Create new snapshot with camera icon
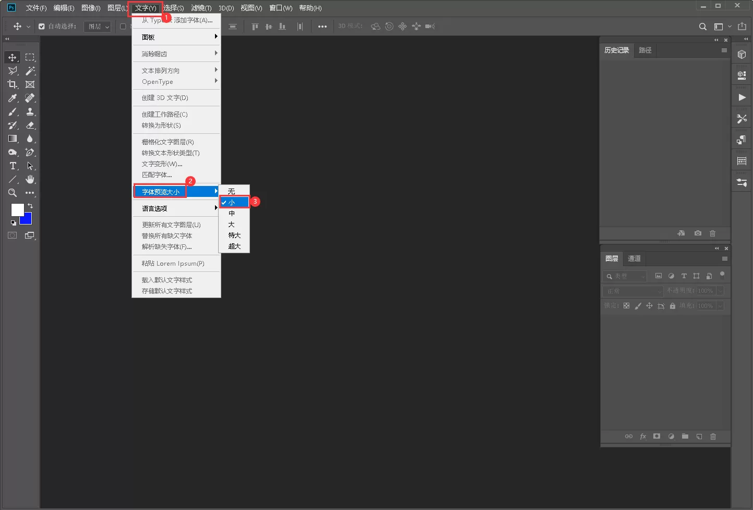 tap(698, 233)
